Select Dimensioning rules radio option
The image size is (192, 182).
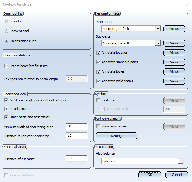[6, 41]
